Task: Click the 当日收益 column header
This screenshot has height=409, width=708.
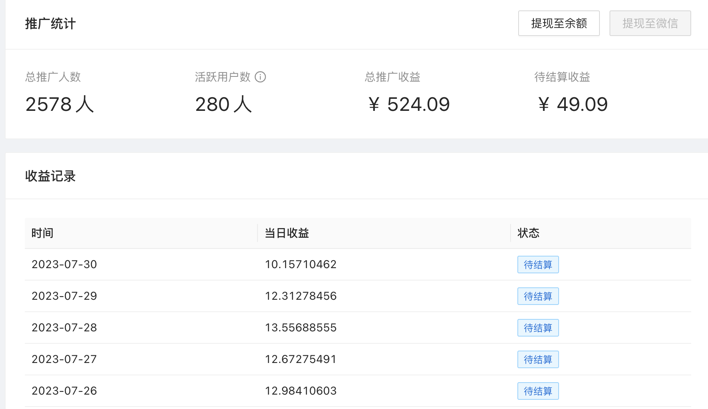Action: pos(287,233)
